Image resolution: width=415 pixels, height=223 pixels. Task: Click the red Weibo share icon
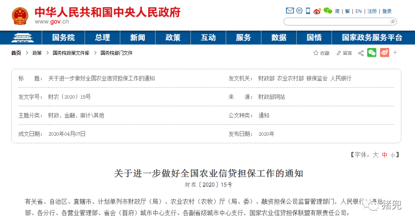[385, 52]
